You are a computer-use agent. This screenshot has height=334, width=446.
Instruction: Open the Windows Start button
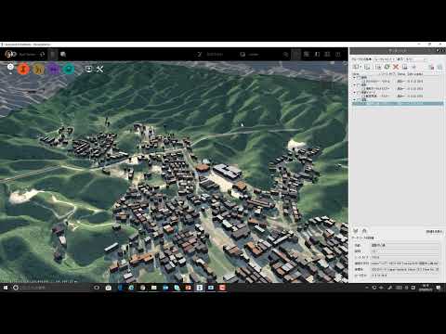tap(6, 288)
